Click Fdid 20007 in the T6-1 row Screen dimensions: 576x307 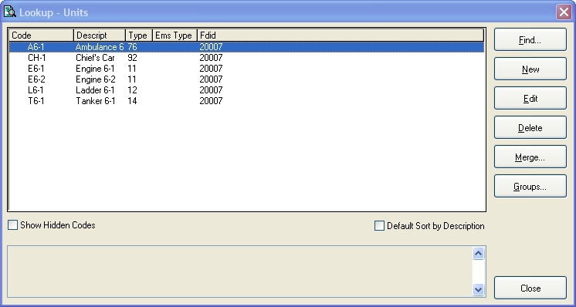[211, 101]
